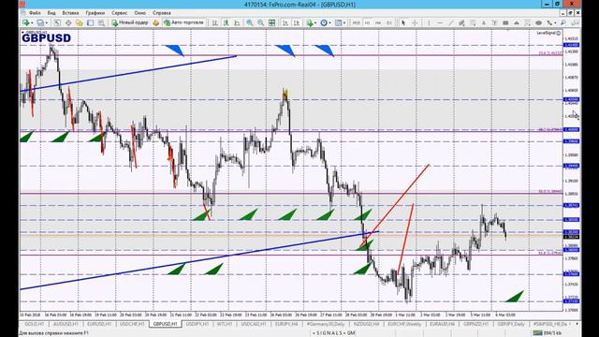Viewport: 599px width, 337px height.
Task: Expand the Indicators dropdown arrow
Action: click(x=315, y=22)
